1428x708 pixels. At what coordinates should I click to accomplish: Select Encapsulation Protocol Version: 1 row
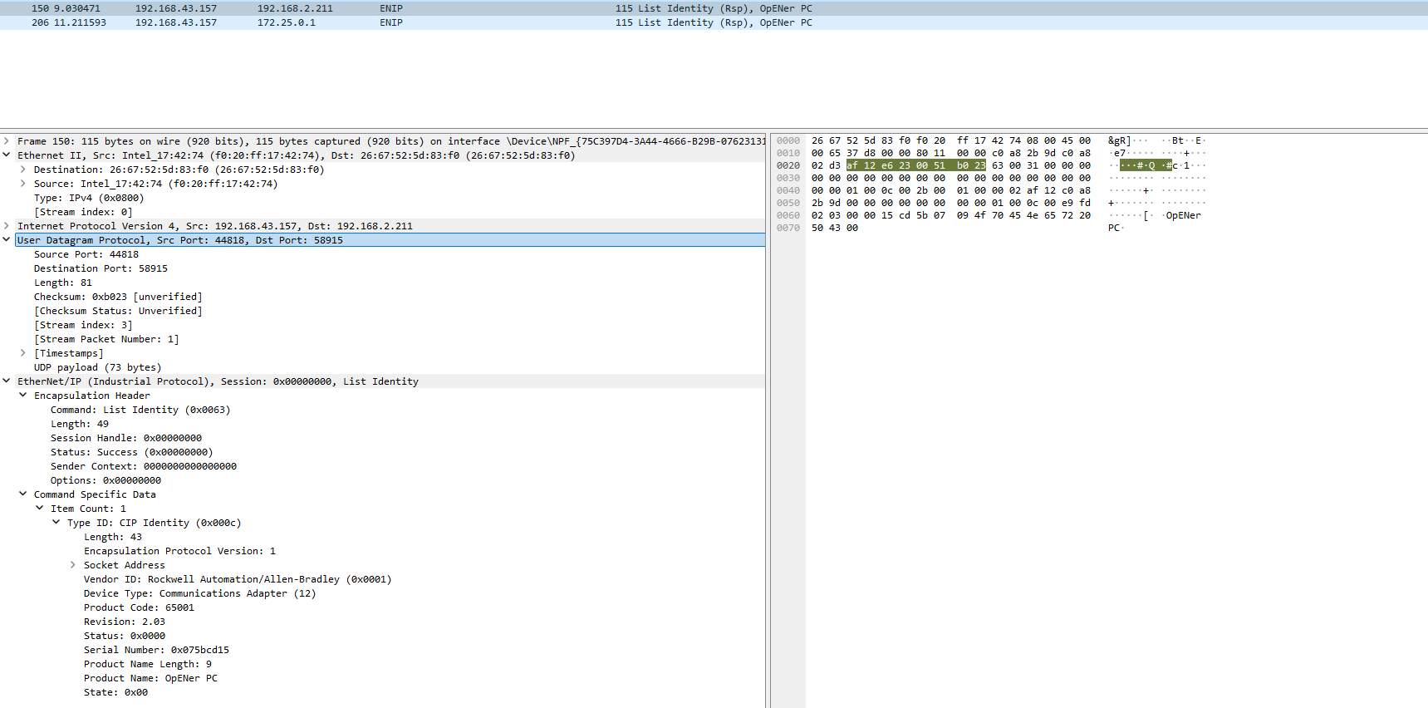tap(179, 551)
